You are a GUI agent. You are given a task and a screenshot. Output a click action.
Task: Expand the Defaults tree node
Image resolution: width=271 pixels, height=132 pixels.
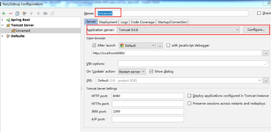pyautogui.click(x=2, y=36)
